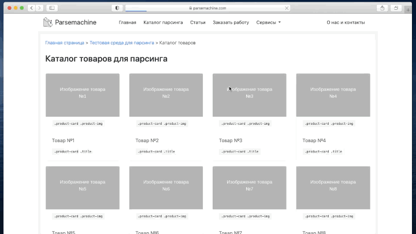Follow the Тестовая среда для парсинга breadcrumb
Viewport: 416px width, 234px height.
click(x=122, y=43)
